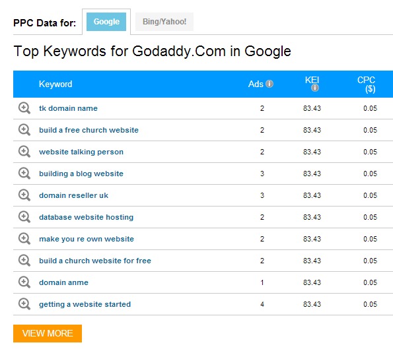This screenshot has width=393, height=353.
Task: Switch to the Bing/Yahoo! tab
Action: pyautogui.click(x=164, y=22)
